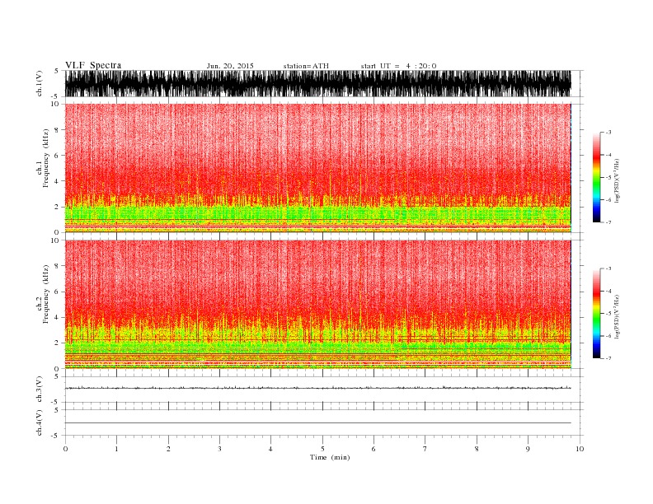Click the "8" kHz tick on ch.1 spectrogram
Viewport: 653px width, 504px height.
[57, 130]
